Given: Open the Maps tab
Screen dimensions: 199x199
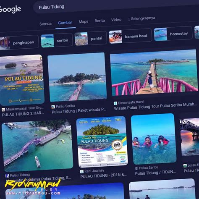Looking at the screenshot, I should point(84,22).
